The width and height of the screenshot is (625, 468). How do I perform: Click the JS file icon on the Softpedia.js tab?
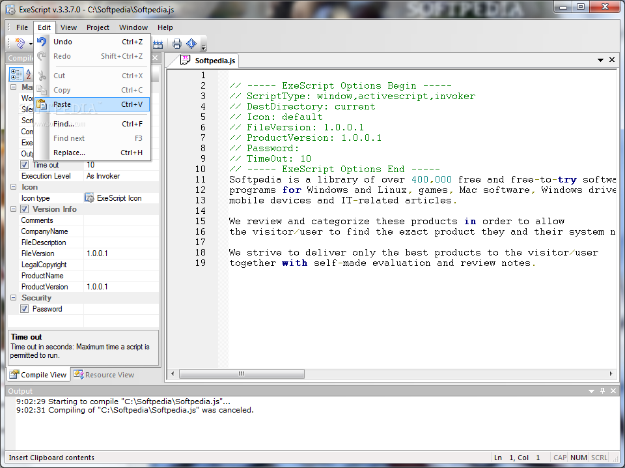186,60
